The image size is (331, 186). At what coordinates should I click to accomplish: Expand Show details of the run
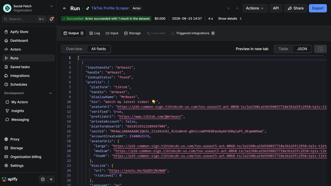230,19
